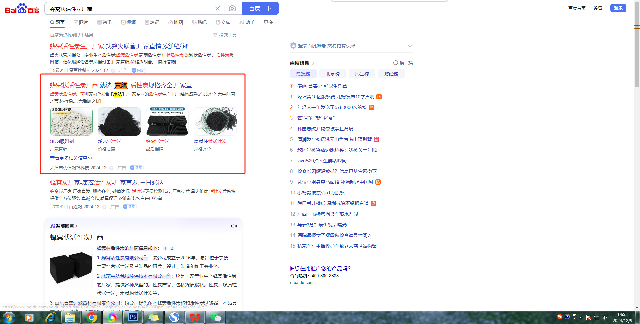Open the sticky notes taskbar icon
The width and height of the screenshot is (640, 324).
coord(154,317)
